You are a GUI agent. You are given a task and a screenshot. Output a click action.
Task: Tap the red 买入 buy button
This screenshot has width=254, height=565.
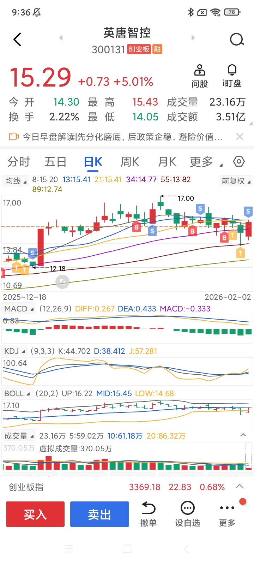coord(35,514)
